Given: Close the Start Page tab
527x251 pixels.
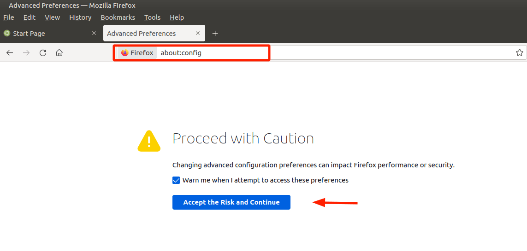Looking at the screenshot, I should [94, 33].
